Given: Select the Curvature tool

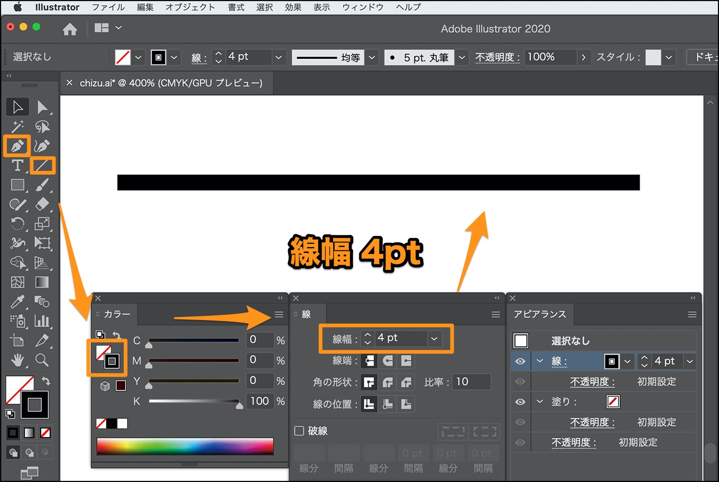Looking at the screenshot, I should click(x=42, y=145).
